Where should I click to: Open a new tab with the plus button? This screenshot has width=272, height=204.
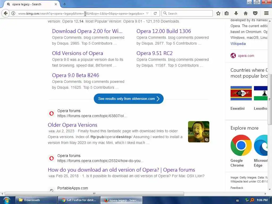(65, 4)
